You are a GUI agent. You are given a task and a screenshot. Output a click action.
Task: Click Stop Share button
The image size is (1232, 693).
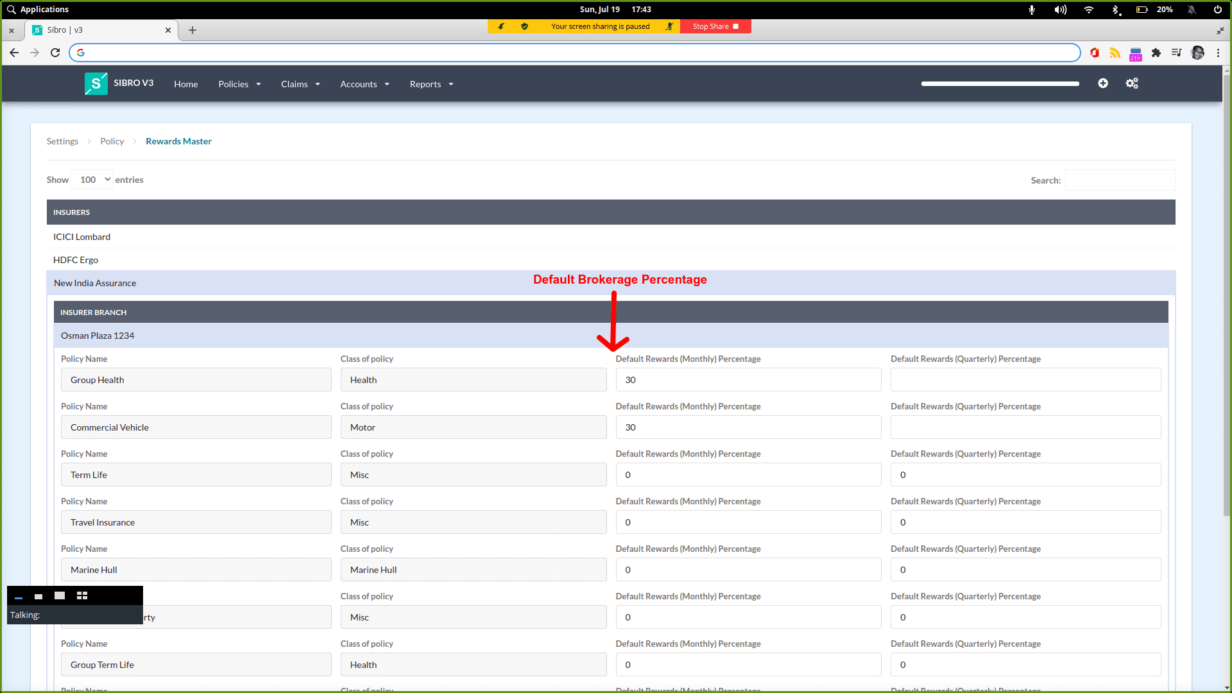tap(715, 26)
